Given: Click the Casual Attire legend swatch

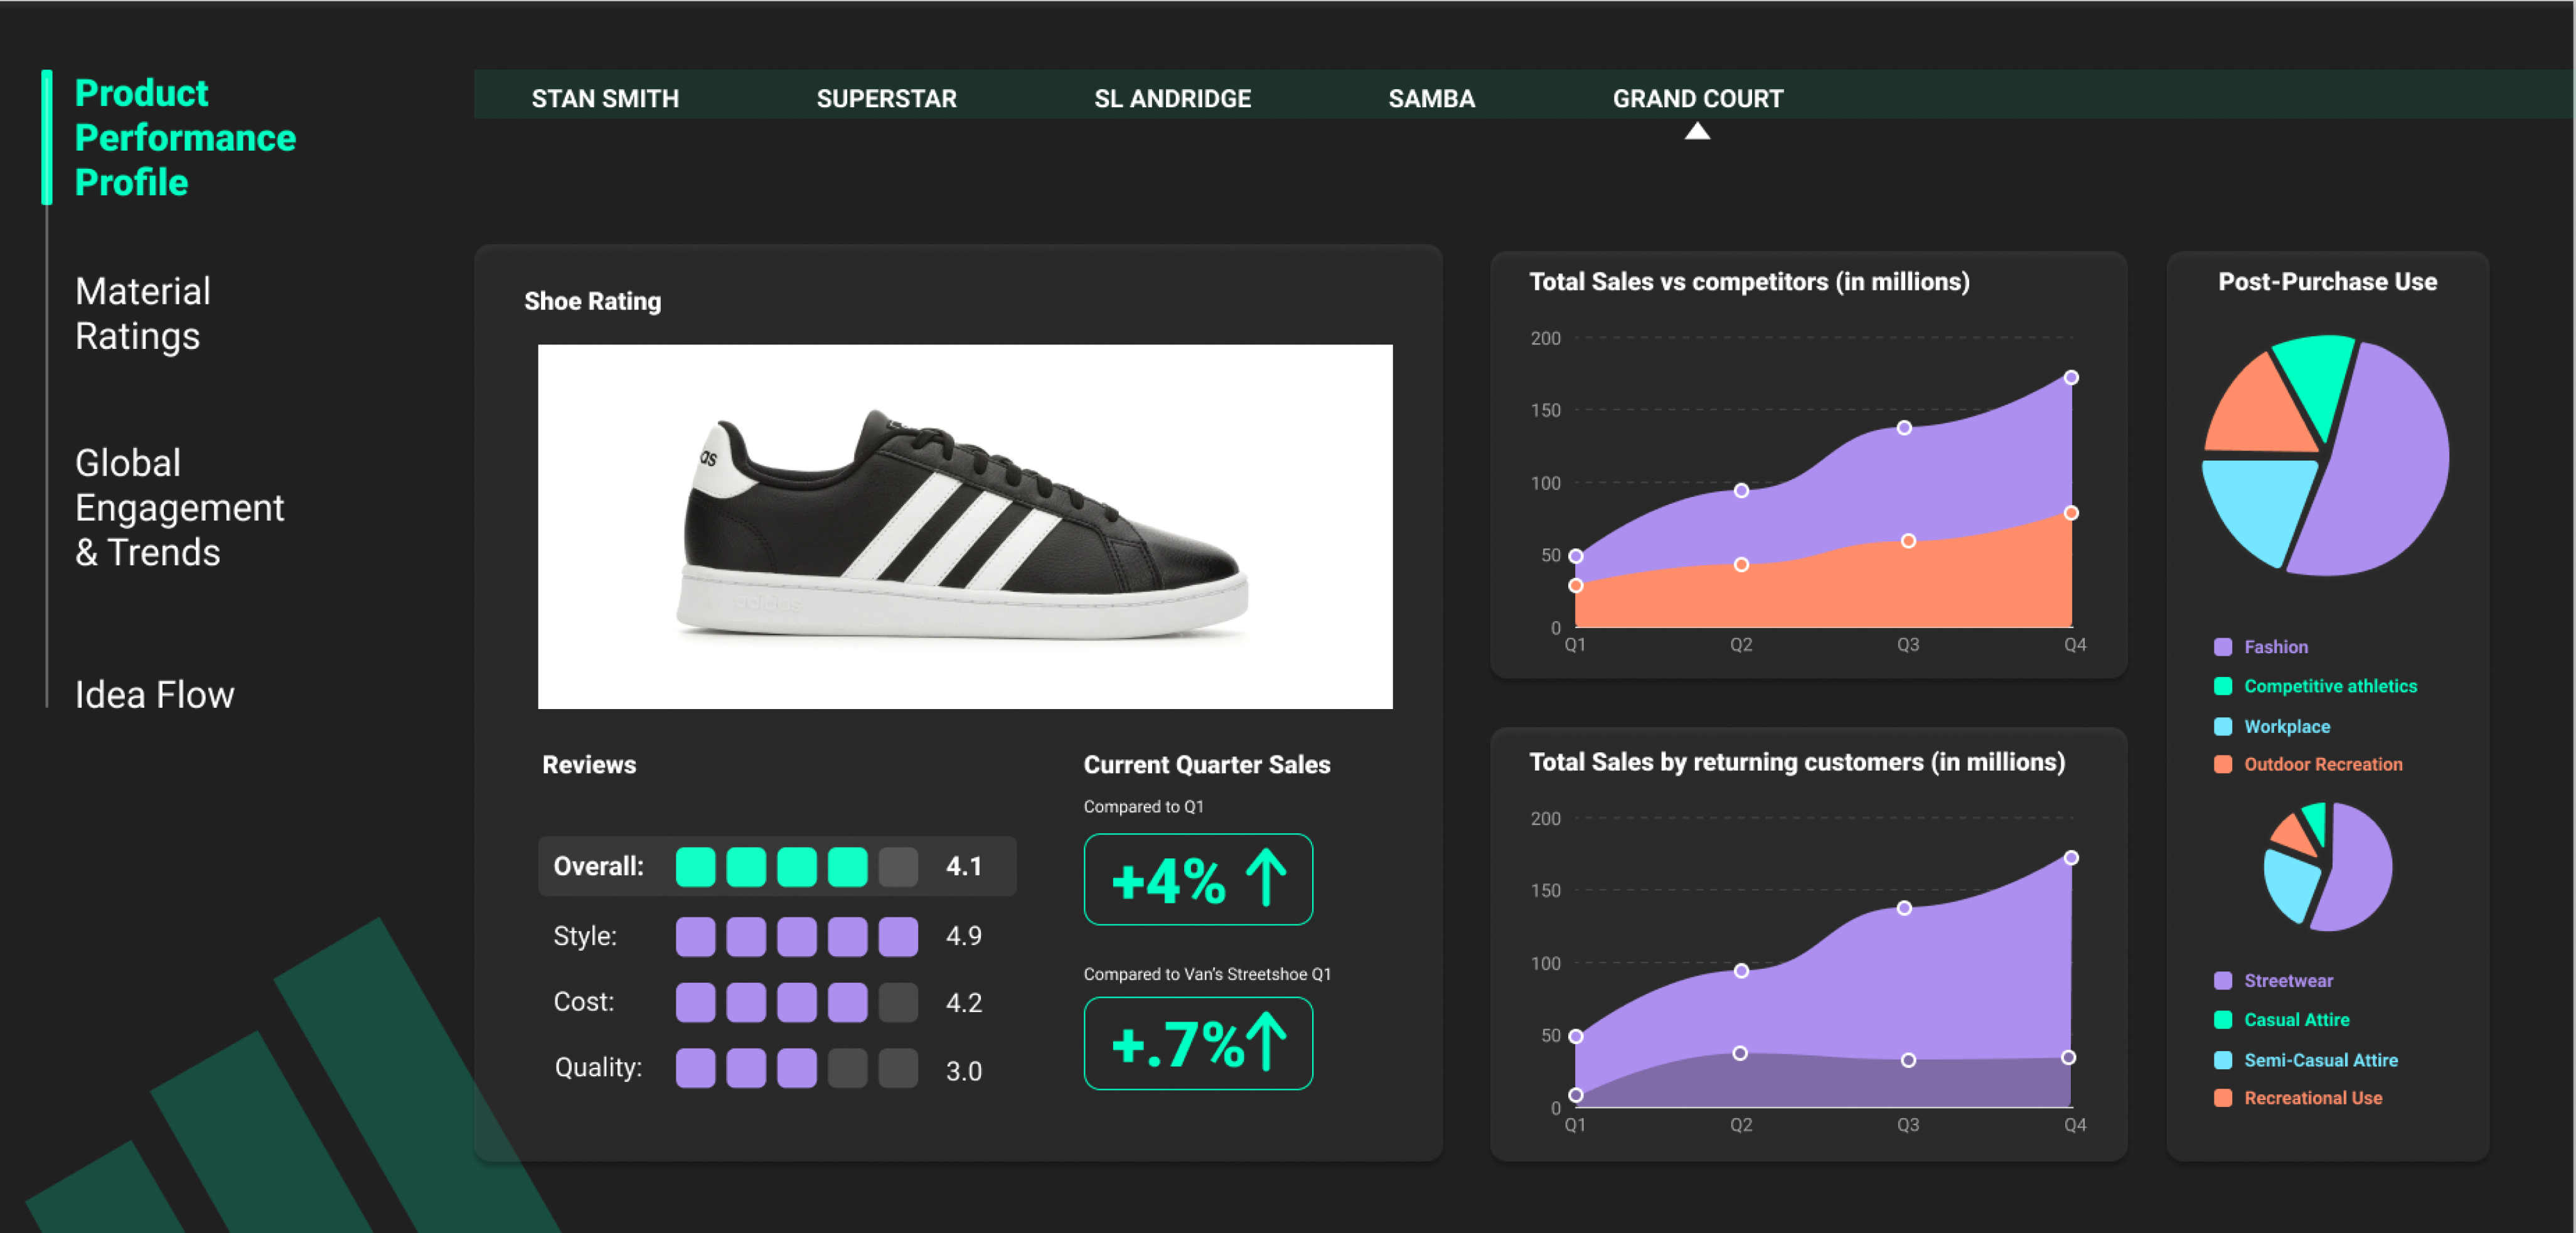Looking at the screenshot, I should coord(2222,1019).
